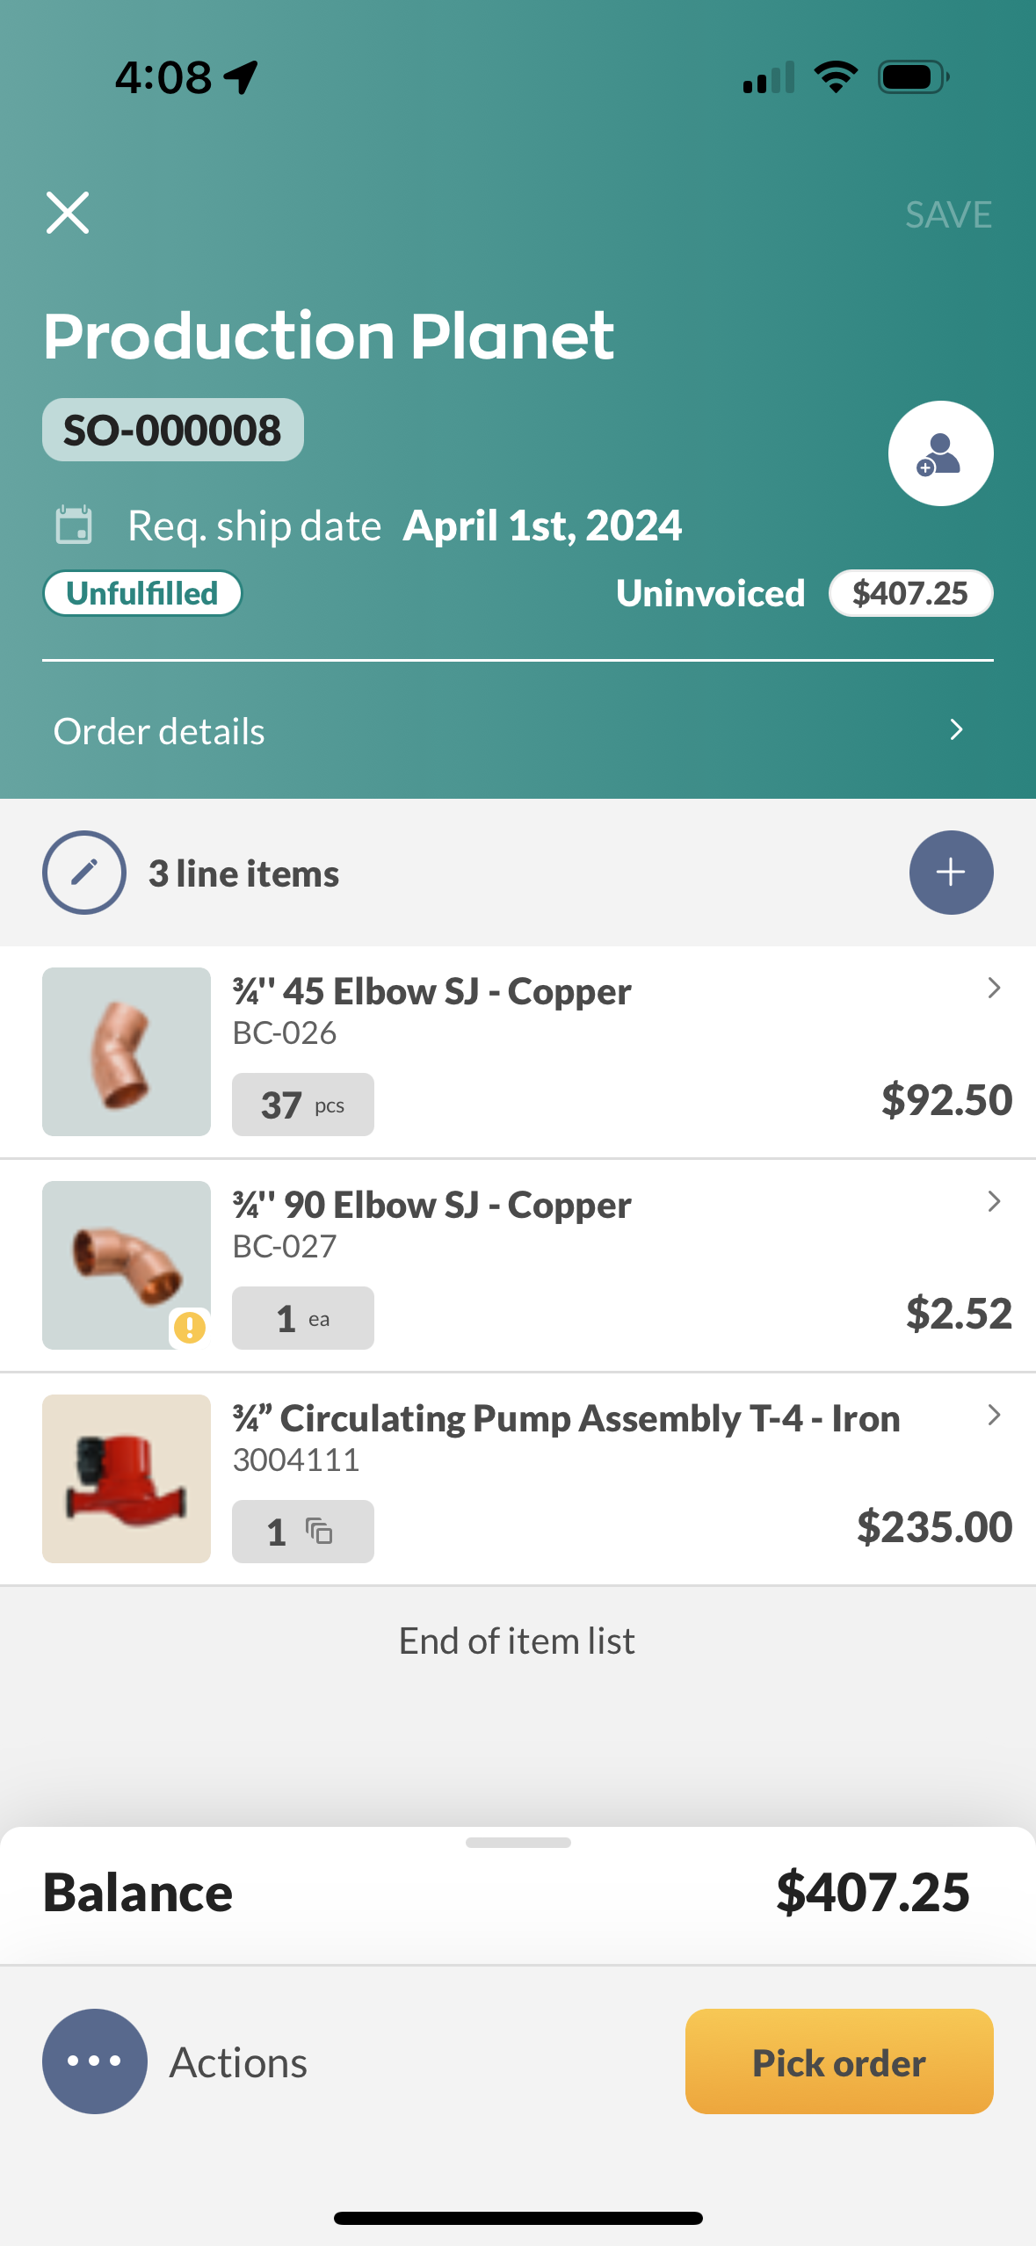Image resolution: width=1036 pixels, height=2246 pixels.
Task: Open ¾" 45 Elbow item chevron
Action: (994, 988)
